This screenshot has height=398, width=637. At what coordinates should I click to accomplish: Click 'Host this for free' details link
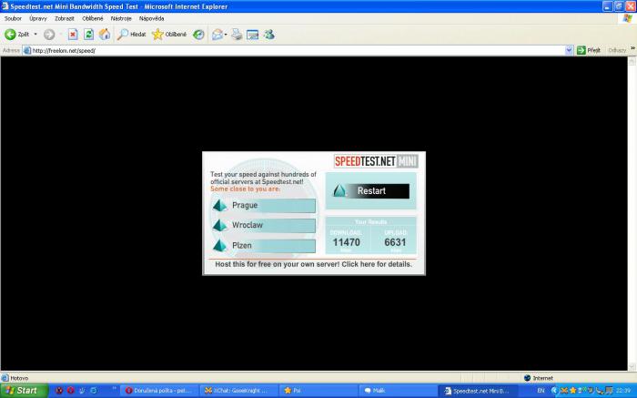tap(313, 264)
